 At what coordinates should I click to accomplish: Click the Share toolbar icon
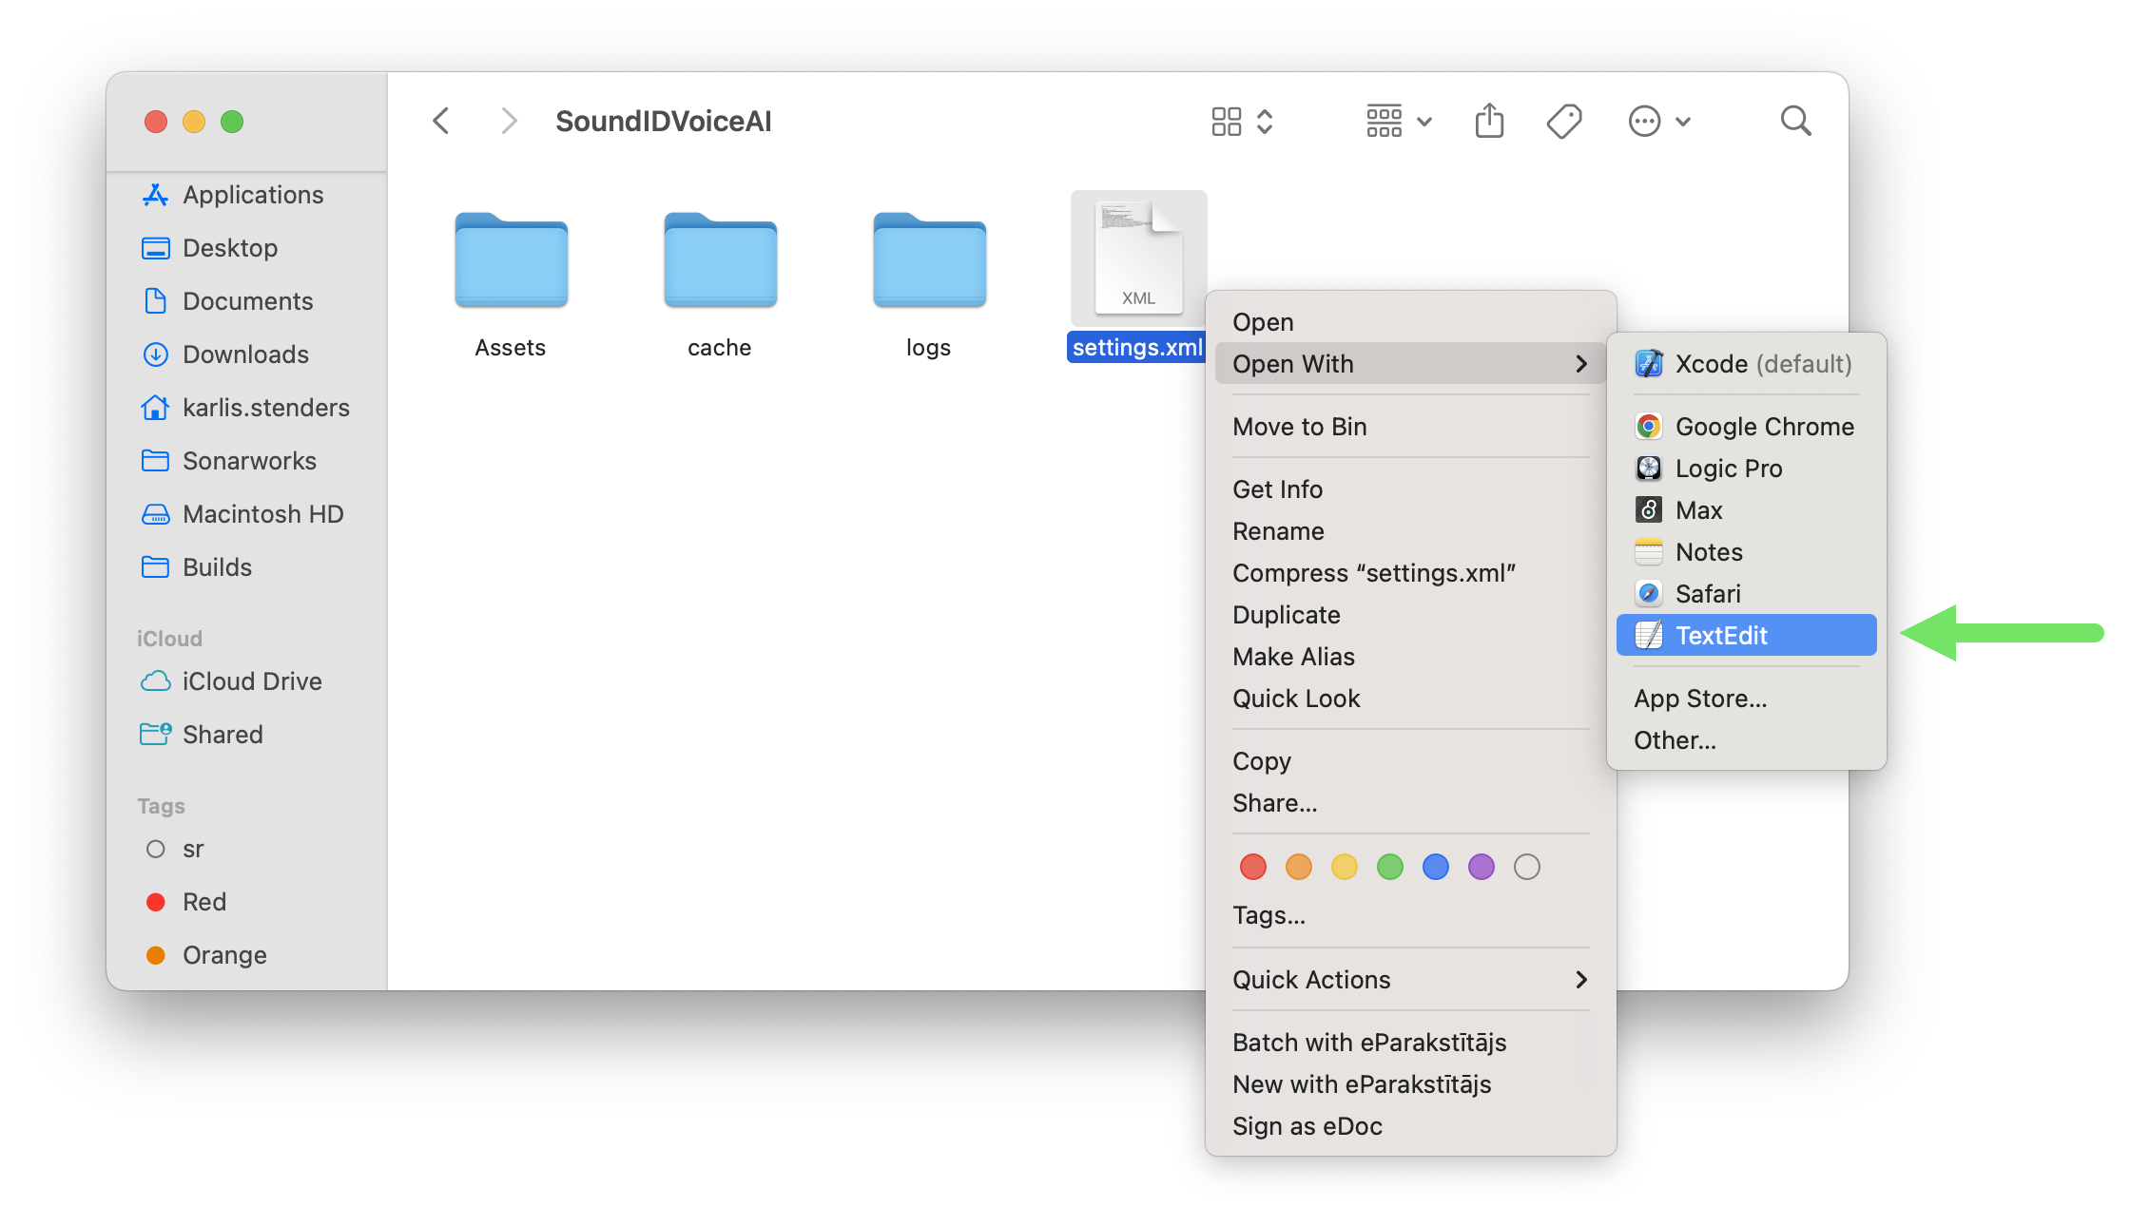point(1489,121)
